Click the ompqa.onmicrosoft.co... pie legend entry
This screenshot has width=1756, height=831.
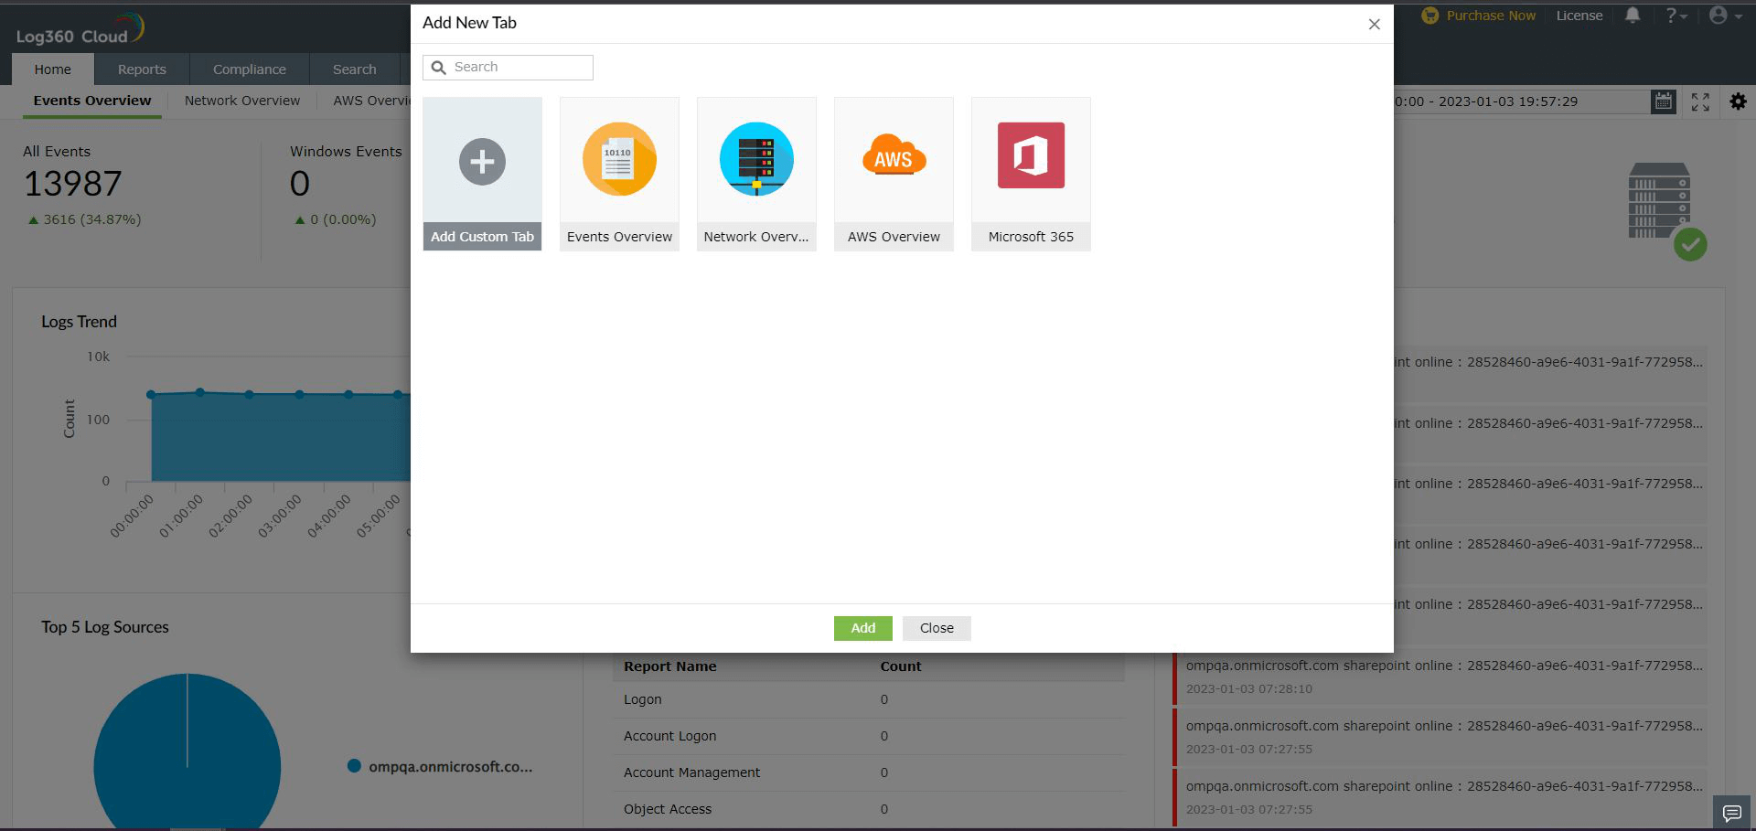[x=441, y=766]
